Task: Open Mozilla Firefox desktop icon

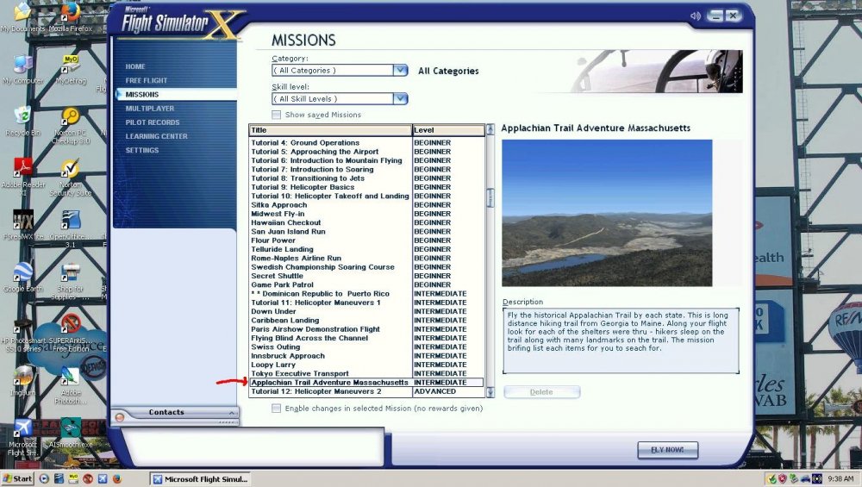Action: click(x=70, y=16)
